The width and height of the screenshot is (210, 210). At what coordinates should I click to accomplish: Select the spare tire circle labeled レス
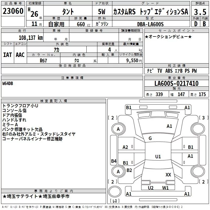tap(115, 192)
